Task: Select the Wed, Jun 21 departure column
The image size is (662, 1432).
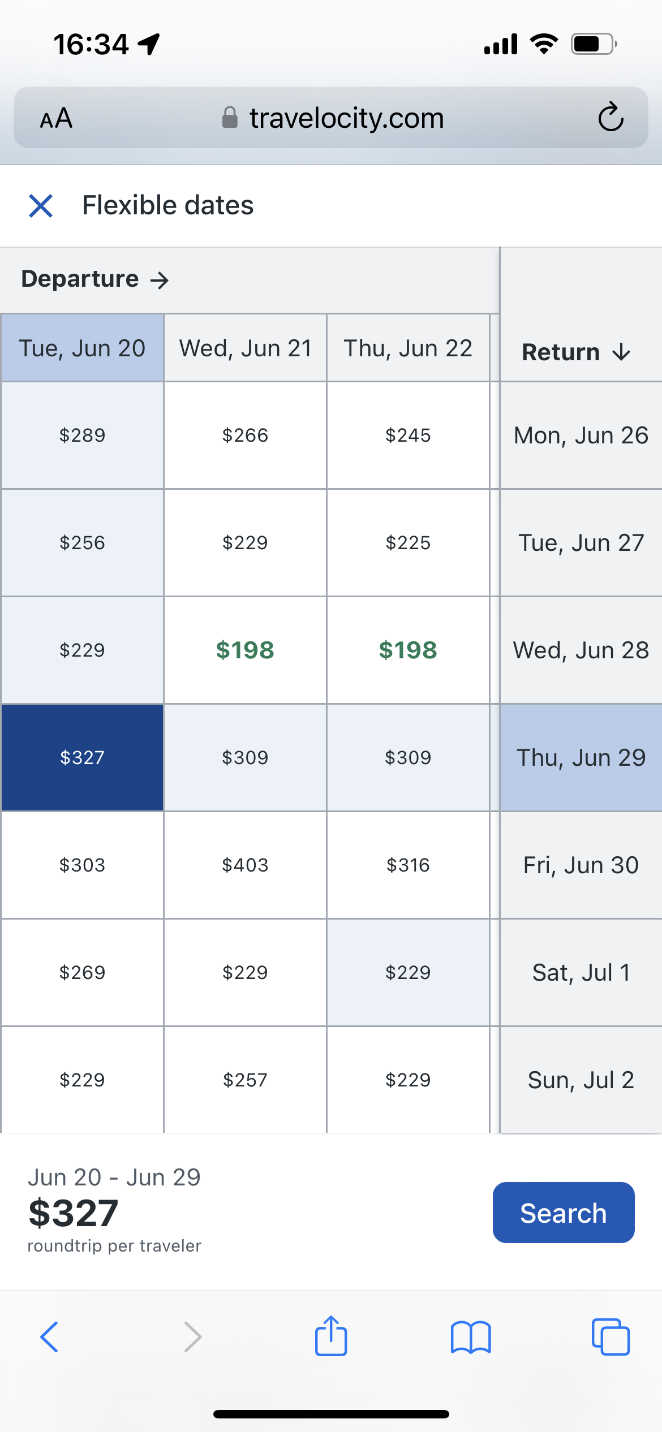Action: click(x=245, y=348)
